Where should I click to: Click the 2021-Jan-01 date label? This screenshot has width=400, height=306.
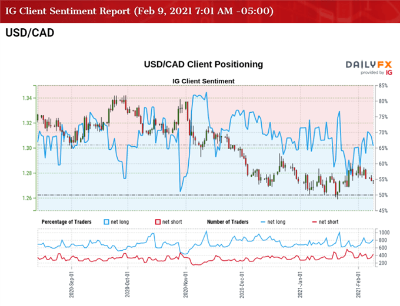tap(300, 285)
